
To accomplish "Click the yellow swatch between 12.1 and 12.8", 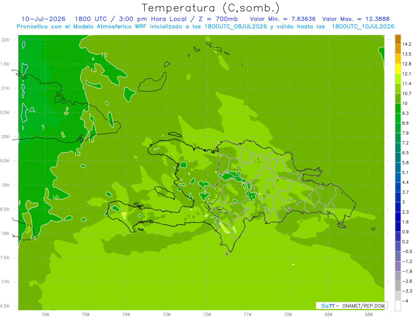I will (398, 69).
